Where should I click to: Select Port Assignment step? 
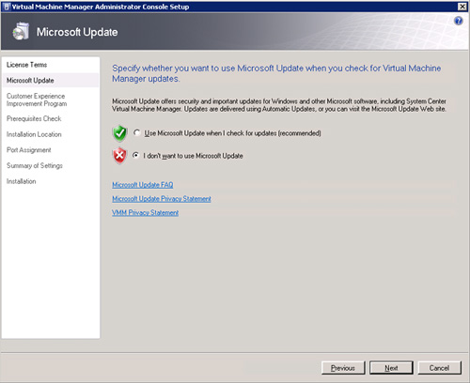(x=28, y=150)
